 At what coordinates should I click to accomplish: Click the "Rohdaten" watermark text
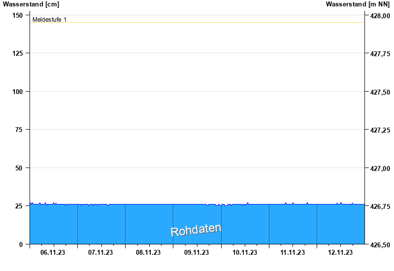tap(196, 230)
